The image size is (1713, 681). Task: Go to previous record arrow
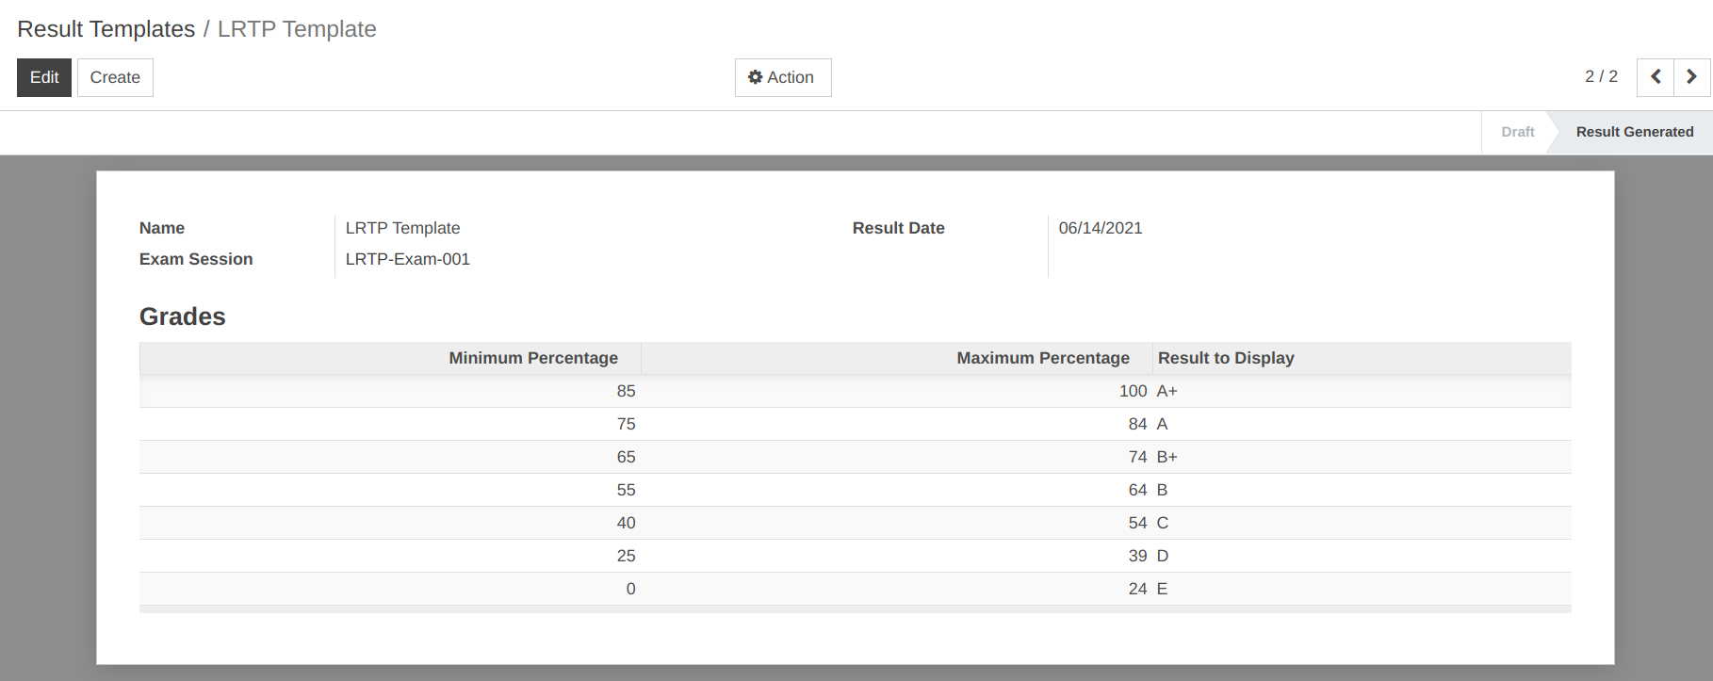[x=1656, y=77]
